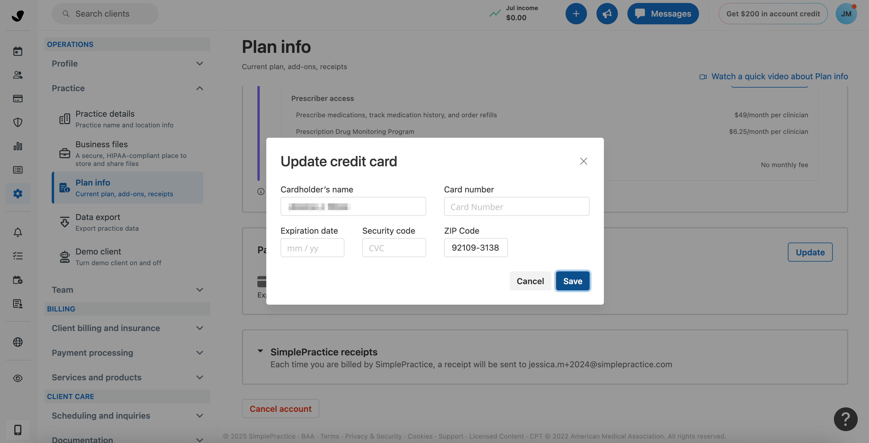This screenshot has height=443, width=869.
Task: Open the calendar icon in left sidebar
Action: coord(18,51)
